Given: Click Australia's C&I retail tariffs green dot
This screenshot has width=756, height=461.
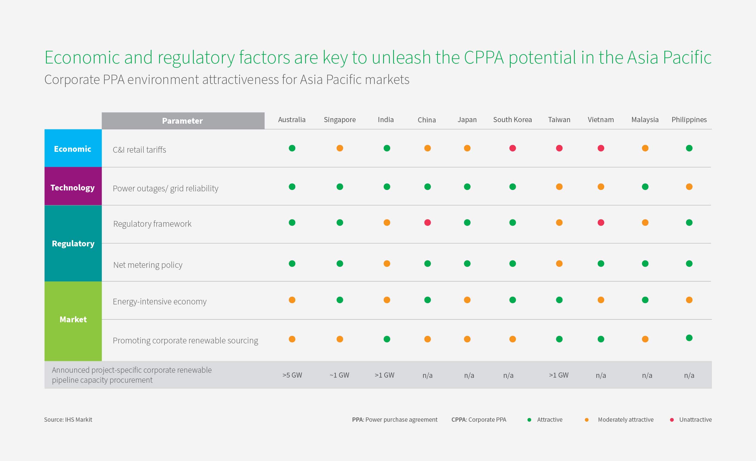Looking at the screenshot, I should pyautogui.click(x=292, y=148).
